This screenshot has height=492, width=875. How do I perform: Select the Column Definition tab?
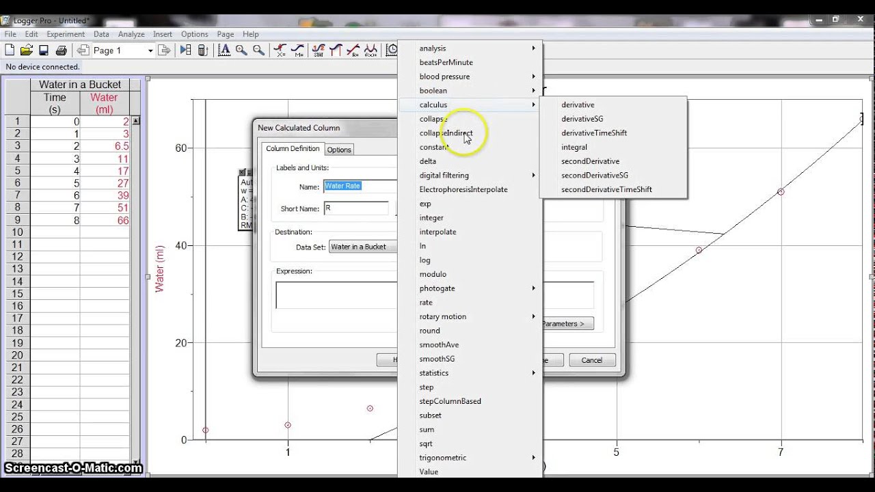[293, 148]
